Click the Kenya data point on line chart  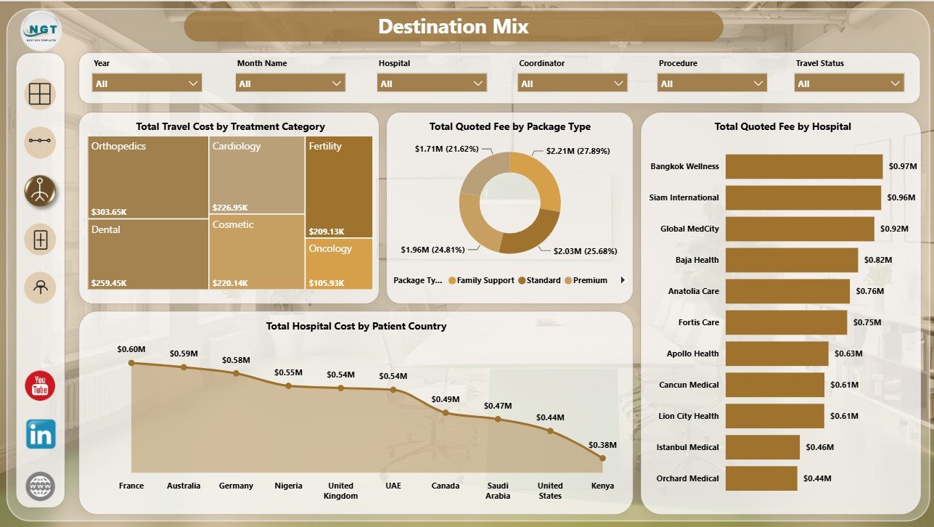point(602,457)
